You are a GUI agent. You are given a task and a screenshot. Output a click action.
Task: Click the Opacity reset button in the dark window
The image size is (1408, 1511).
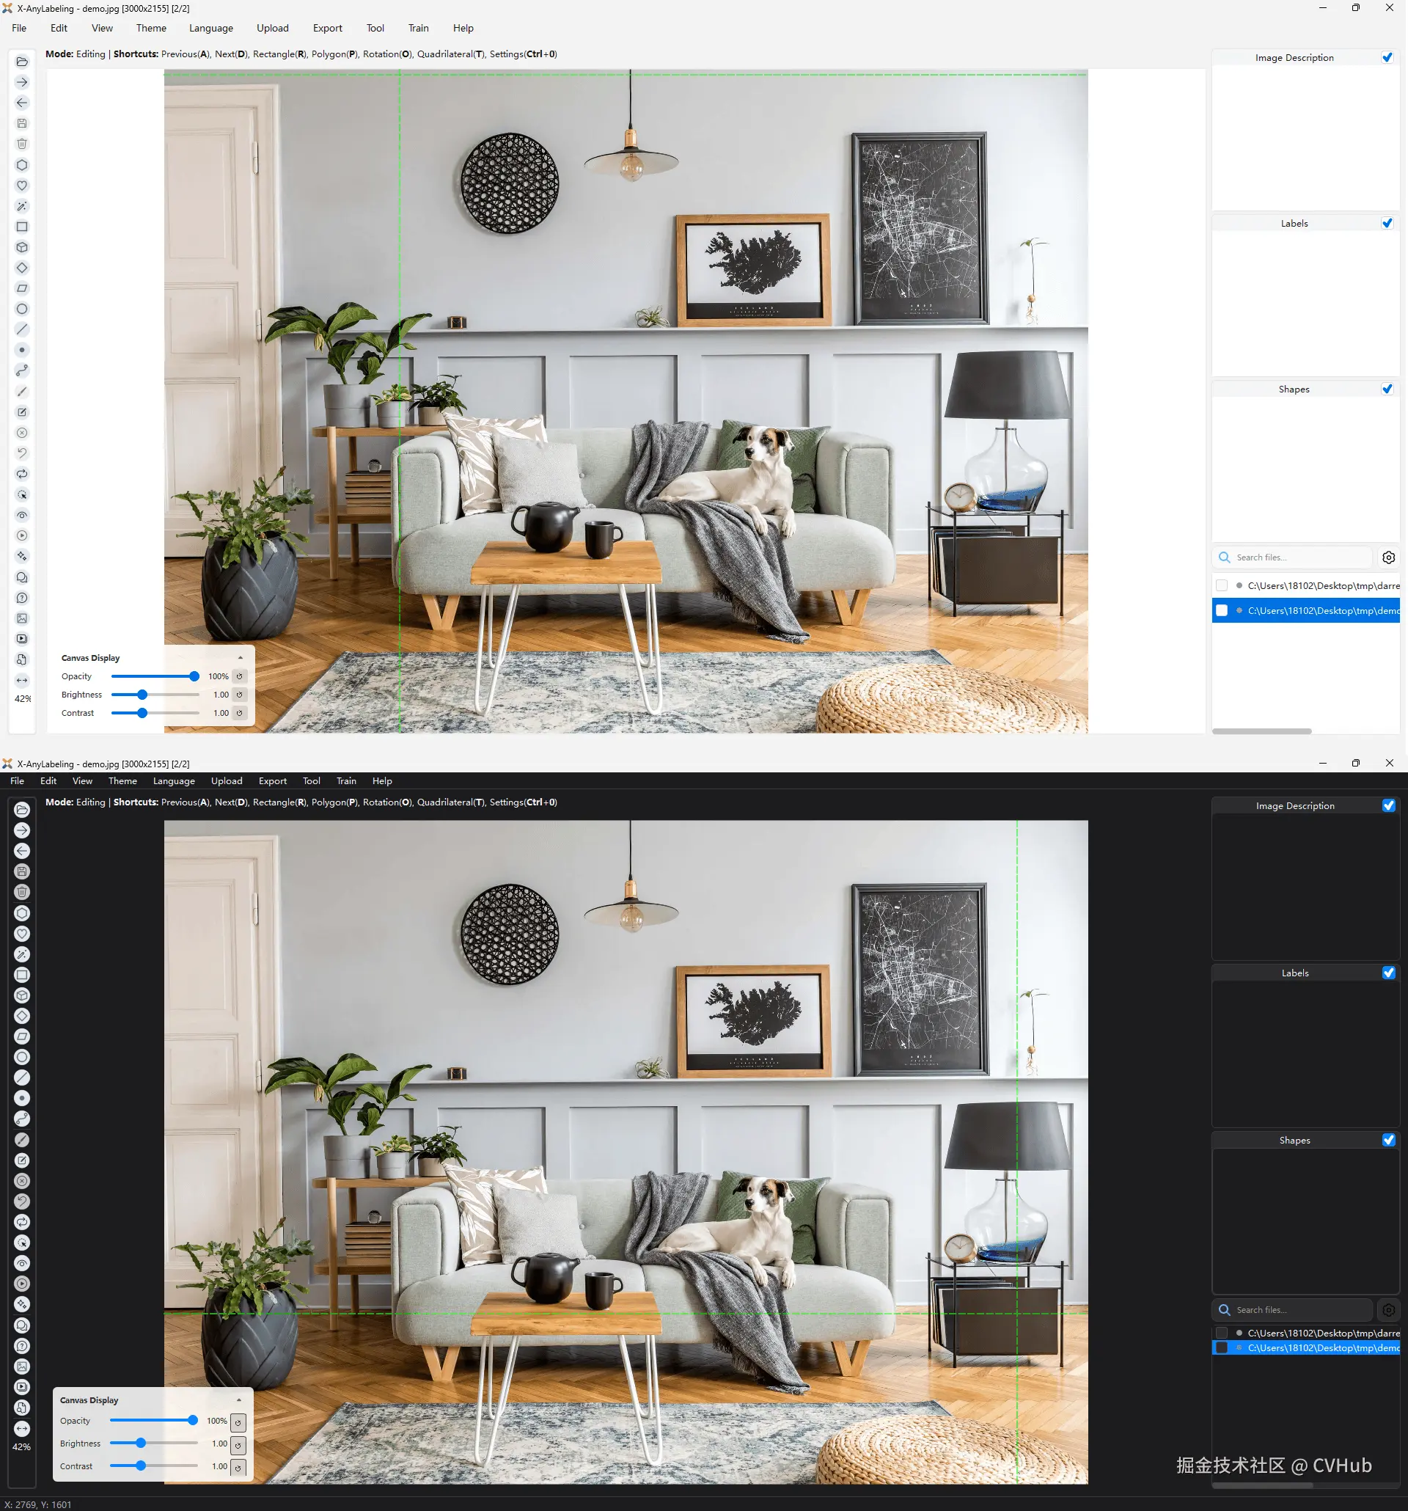(238, 1422)
